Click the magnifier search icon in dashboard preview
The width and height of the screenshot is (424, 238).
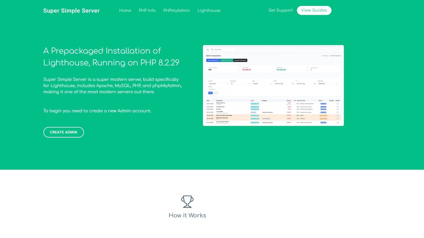tap(212, 50)
